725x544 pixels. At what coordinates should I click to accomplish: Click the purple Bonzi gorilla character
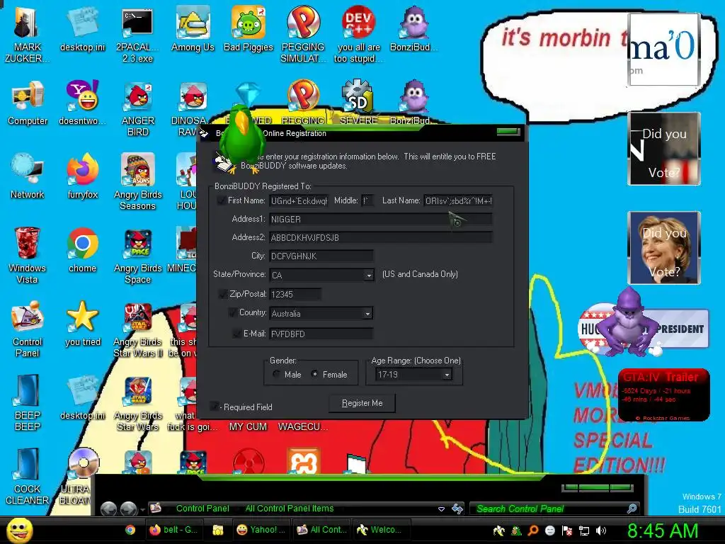627,322
